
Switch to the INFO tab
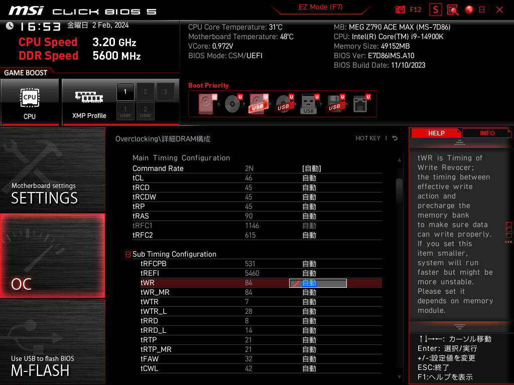[487, 133]
